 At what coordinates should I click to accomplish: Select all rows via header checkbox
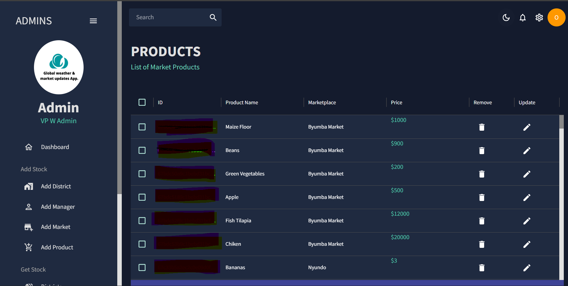point(142,102)
